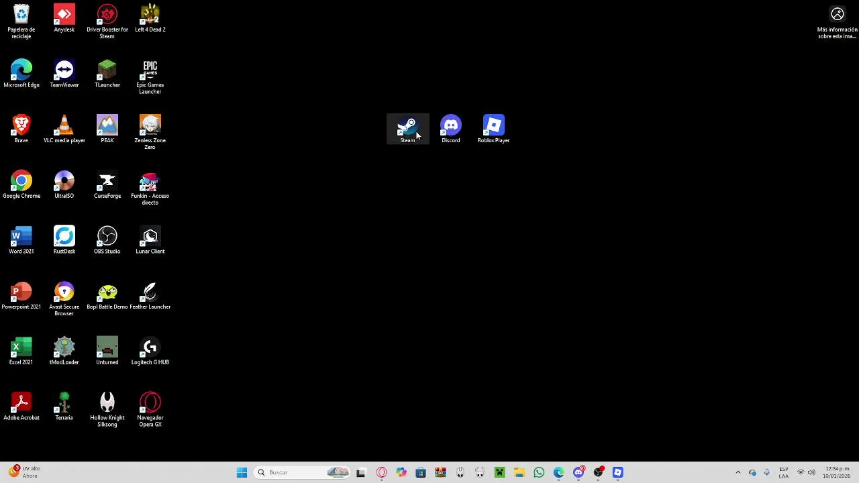The width and height of the screenshot is (859, 483).
Task: Click the Discord desktop icon
Action: point(451,129)
